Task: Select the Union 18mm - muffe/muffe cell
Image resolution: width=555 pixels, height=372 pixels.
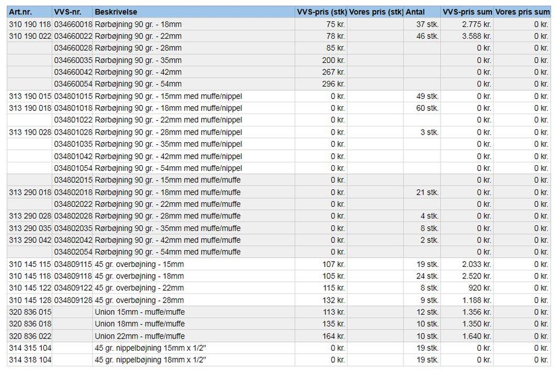Action: [x=193, y=324]
